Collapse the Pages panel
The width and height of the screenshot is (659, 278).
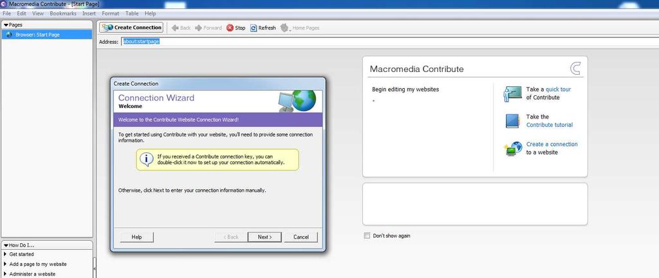click(6, 25)
